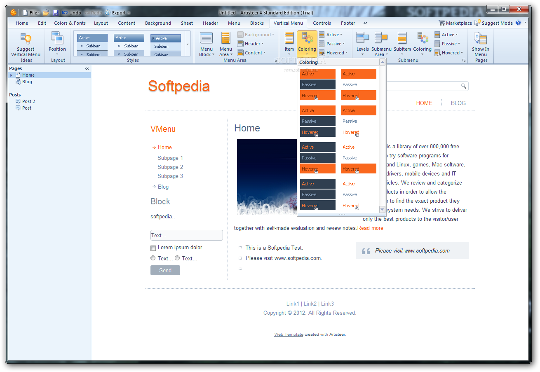Click the Send button in the block
Screen dimensions: 540x372
(165, 270)
